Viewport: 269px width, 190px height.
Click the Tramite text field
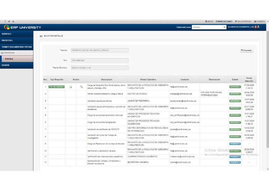coord(99,50)
